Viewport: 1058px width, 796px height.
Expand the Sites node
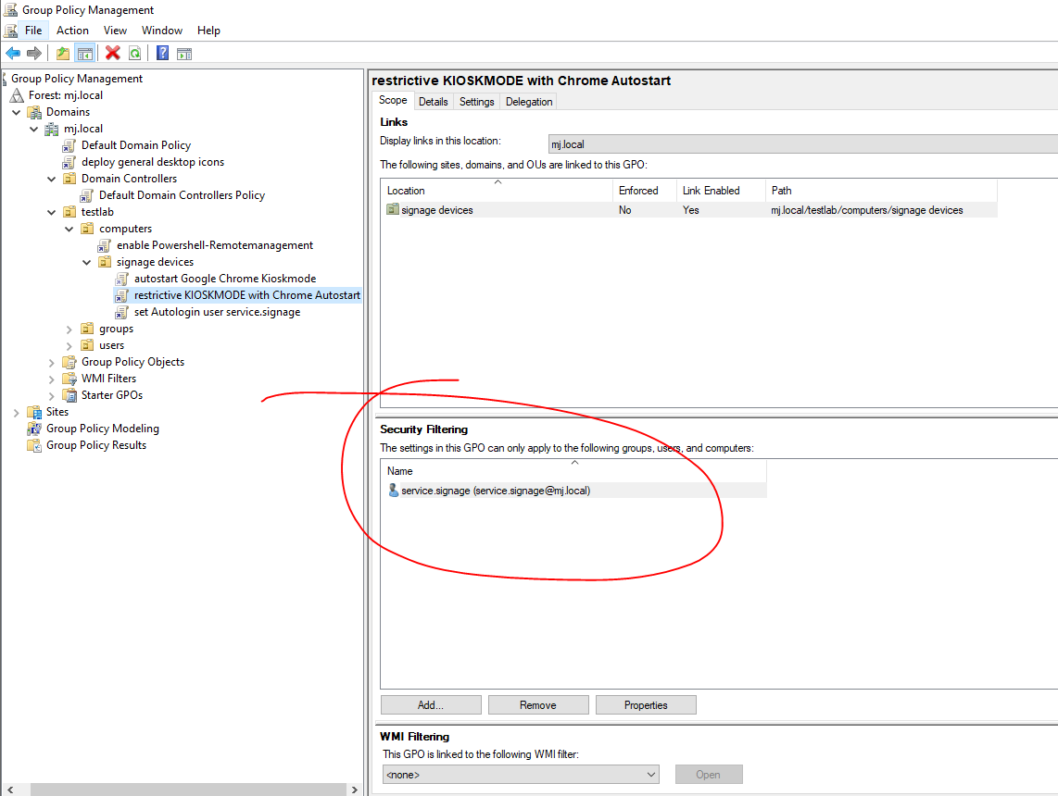[x=16, y=413]
